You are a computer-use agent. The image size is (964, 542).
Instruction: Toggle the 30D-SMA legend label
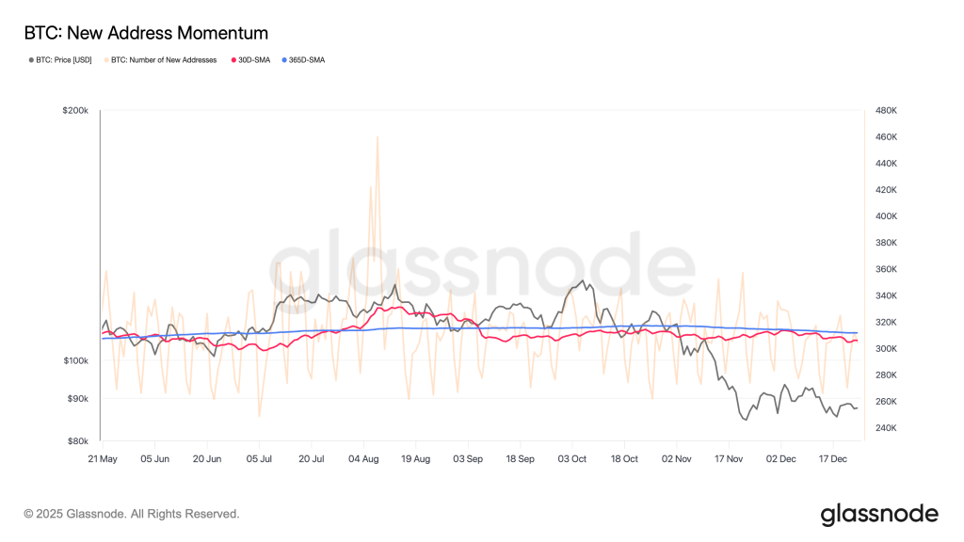[254, 60]
